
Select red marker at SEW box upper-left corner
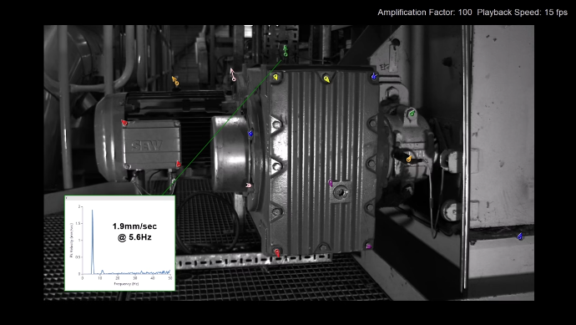(x=124, y=123)
